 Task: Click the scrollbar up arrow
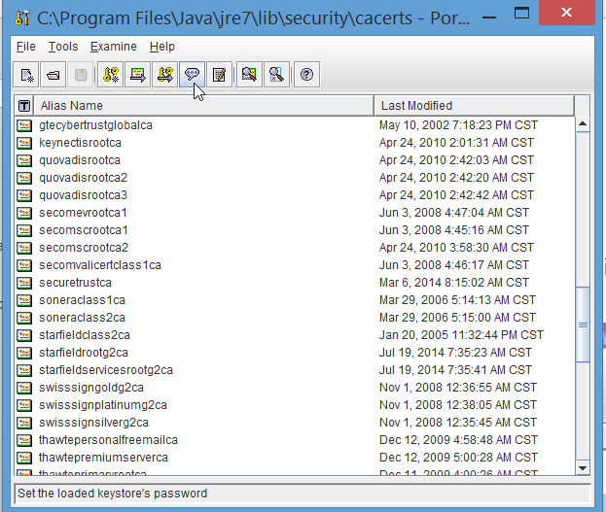(583, 124)
